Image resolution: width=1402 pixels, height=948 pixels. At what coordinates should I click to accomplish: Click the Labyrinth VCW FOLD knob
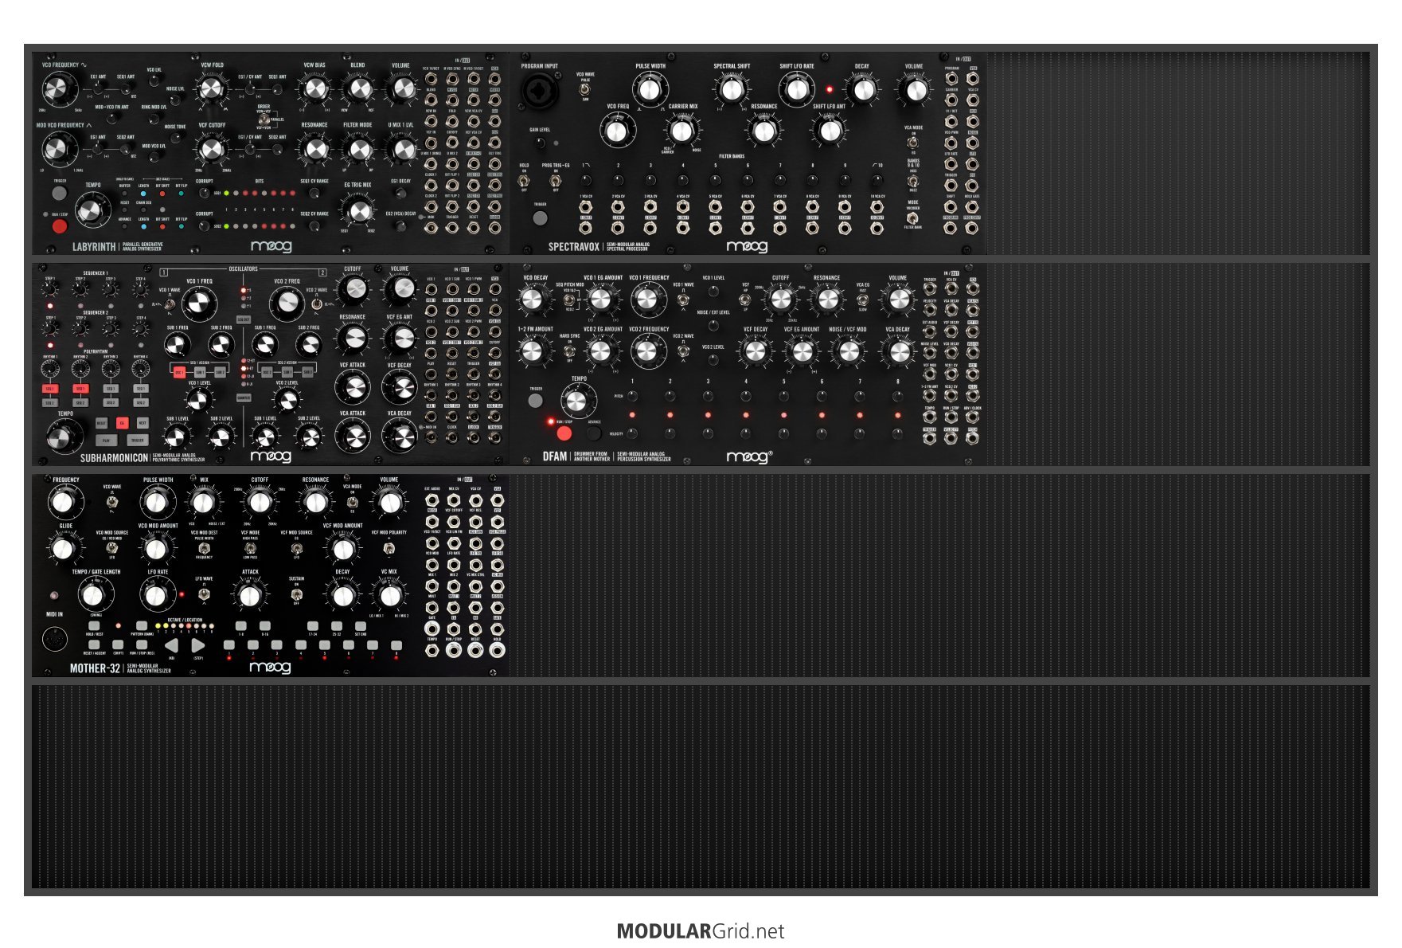[212, 88]
